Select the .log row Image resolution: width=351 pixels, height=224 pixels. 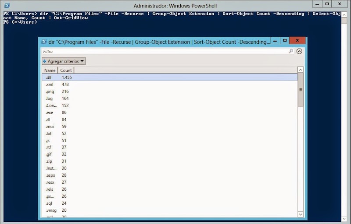click(x=169, y=98)
